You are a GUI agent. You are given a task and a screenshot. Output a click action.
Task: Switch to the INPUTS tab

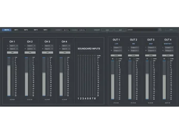click(x=7, y=30)
